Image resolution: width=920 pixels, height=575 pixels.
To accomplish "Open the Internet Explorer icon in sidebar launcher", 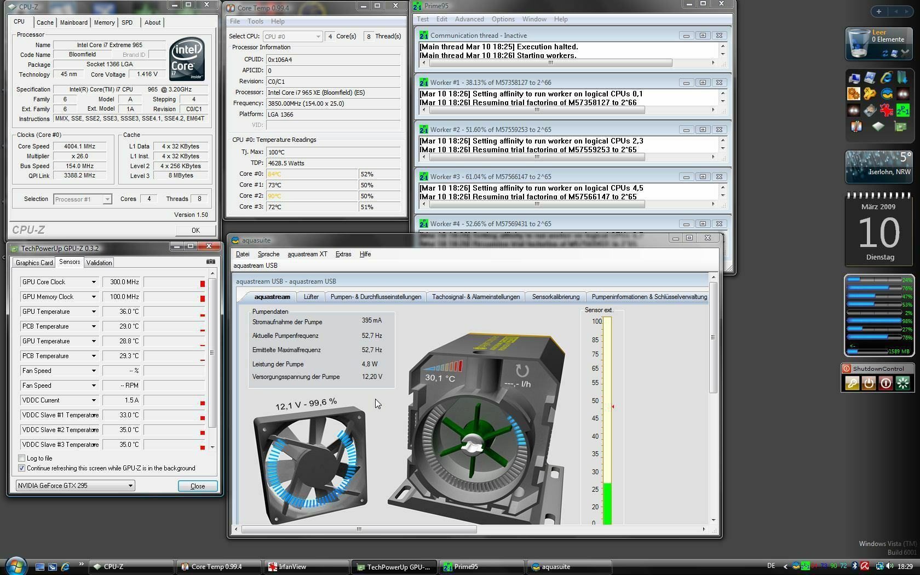I will (x=887, y=78).
